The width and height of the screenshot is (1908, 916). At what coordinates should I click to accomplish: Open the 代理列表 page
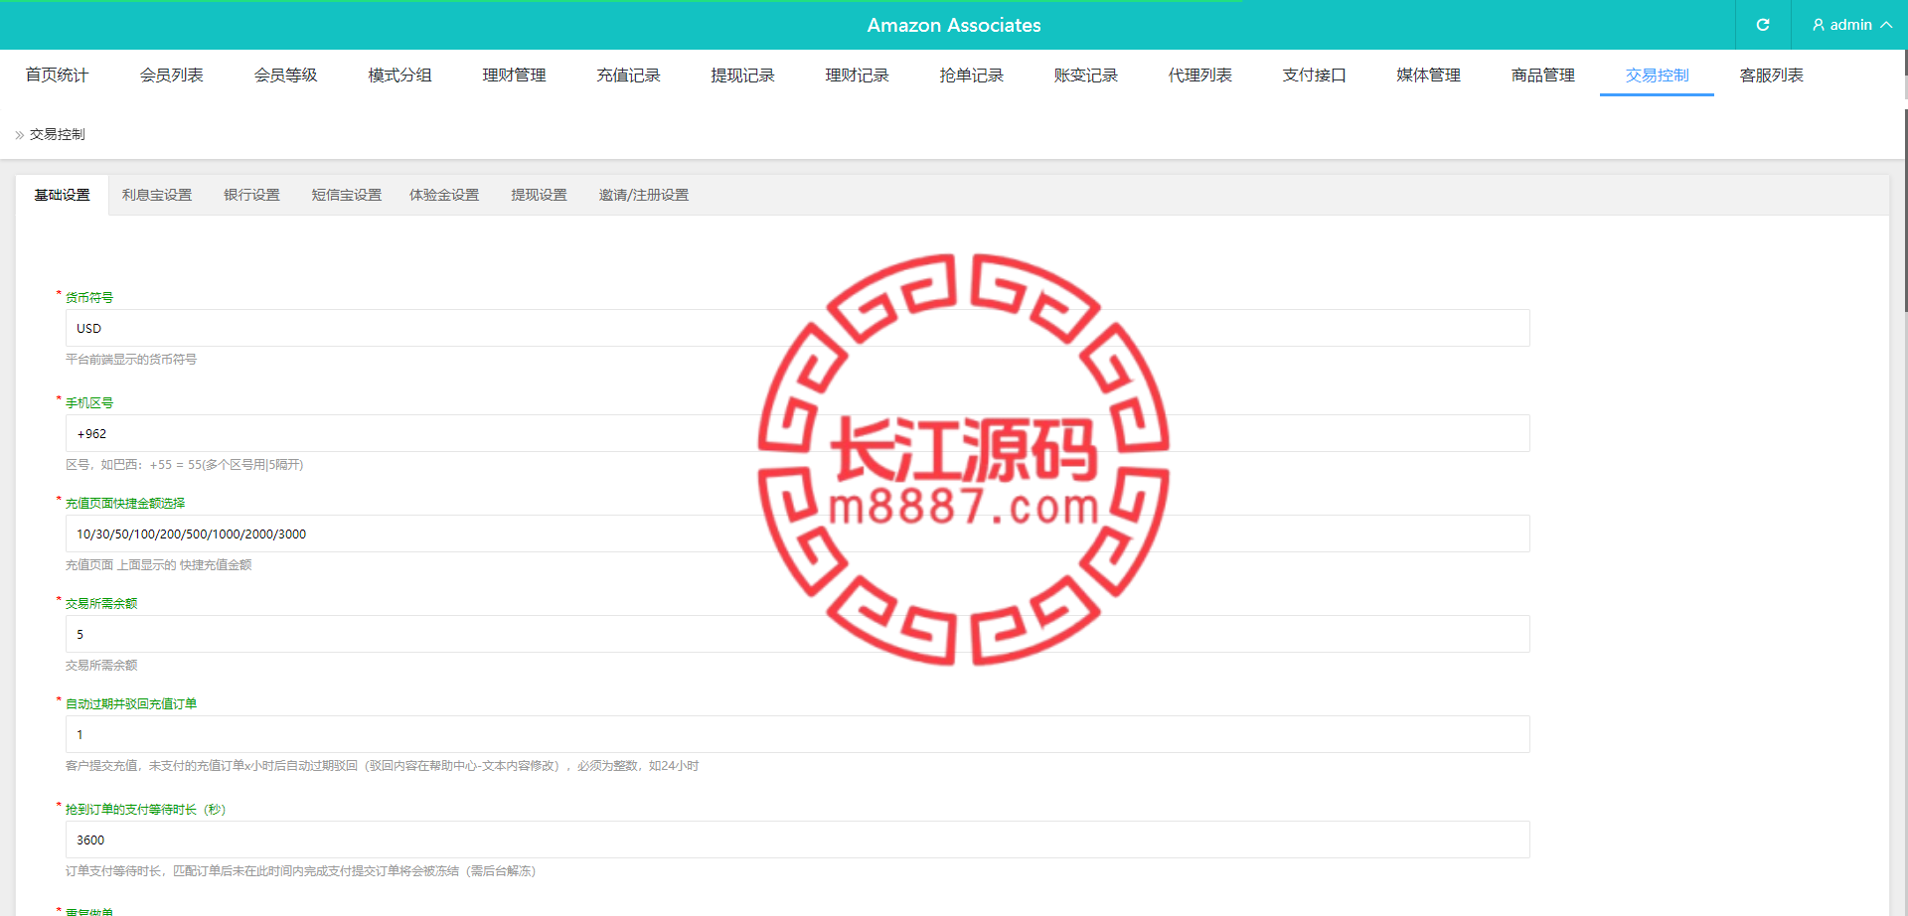(x=1199, y=76)
